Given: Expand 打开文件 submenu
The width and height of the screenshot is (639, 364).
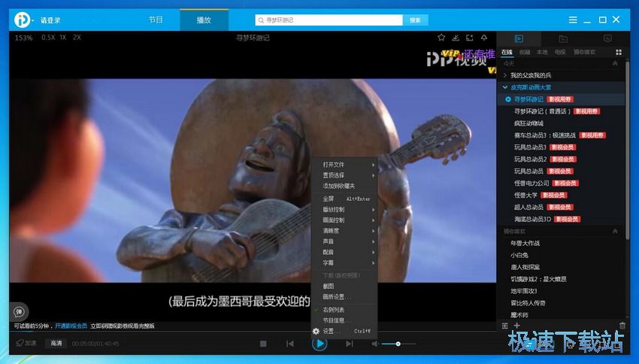Looking at the screenshot, I should pyautogui.click(x=344, y=165).
